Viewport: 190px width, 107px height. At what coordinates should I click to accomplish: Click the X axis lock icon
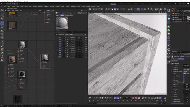(x=94, y=9)
